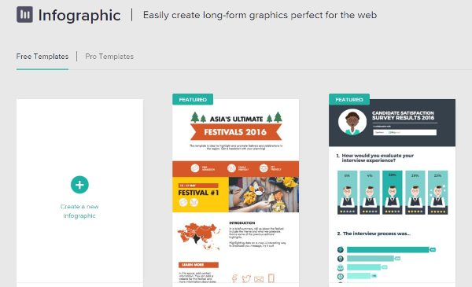The height and width of the screenshot is (287, 472).
Task: Click the longest teal horizontal progress bar
Action: (x=388, y=250)
